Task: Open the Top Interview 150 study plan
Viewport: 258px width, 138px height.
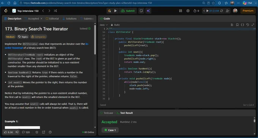Action: click(x=25, y=11)
